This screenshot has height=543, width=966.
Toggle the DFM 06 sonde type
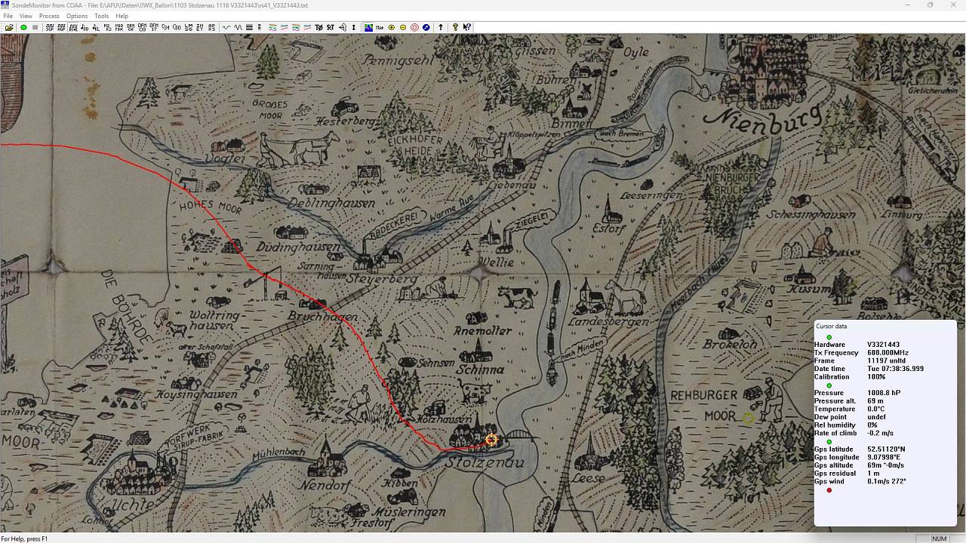point(131,27)
